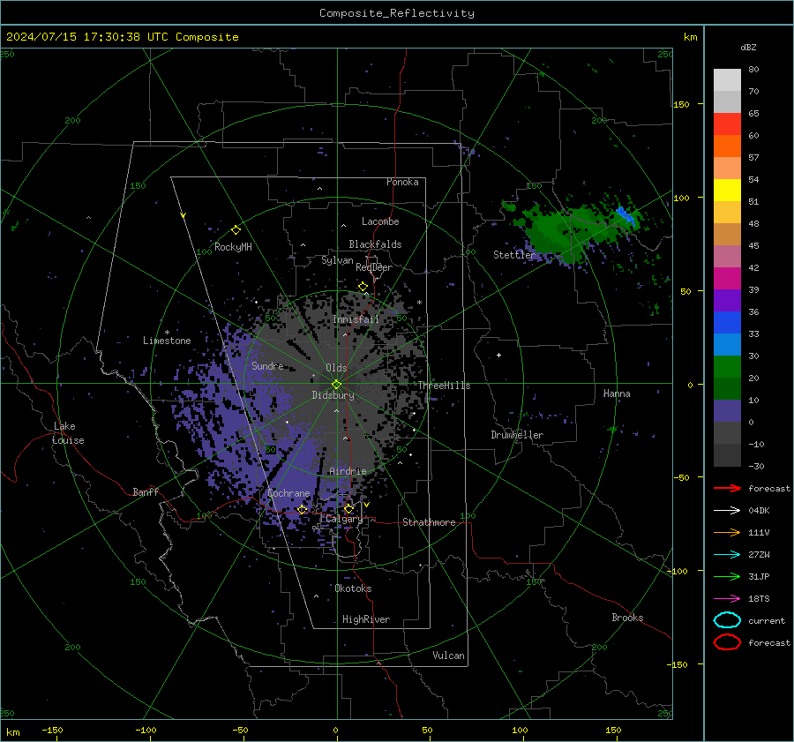The width and height of the screenshot is (794, 742).
Task: Select the orange 111V arrow icon
Action: [727, 532]
